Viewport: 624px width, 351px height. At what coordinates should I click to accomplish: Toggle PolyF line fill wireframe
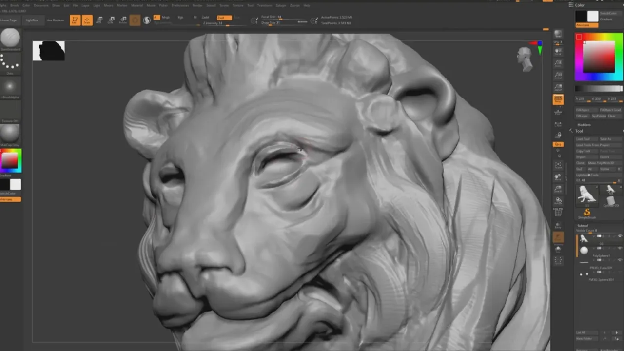pos(558,212)
